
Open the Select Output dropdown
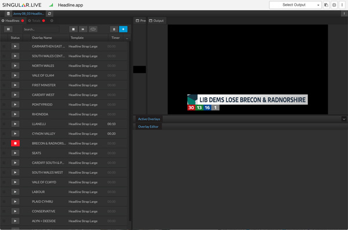[295, 5]
